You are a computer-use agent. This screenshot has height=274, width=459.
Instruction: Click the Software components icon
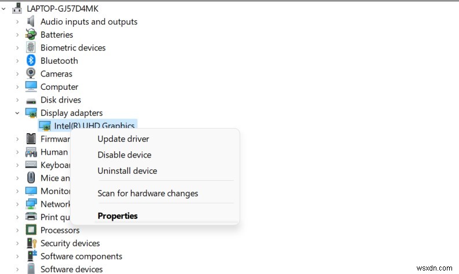click(31, 257)
